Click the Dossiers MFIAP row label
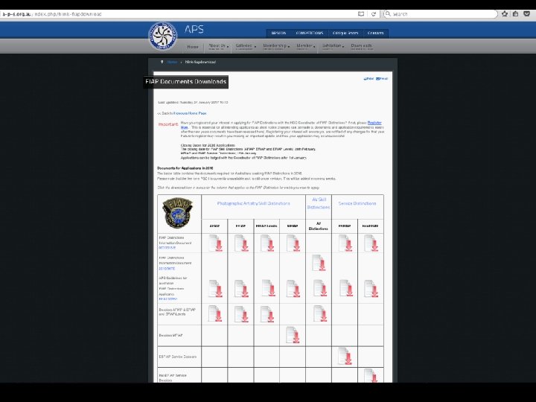536x402 pixels. click(171, 335)
